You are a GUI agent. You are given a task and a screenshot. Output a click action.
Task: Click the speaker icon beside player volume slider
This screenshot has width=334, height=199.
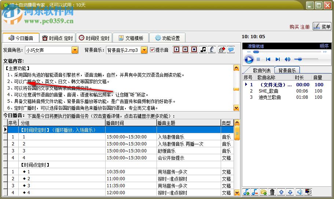pos(287,59)
